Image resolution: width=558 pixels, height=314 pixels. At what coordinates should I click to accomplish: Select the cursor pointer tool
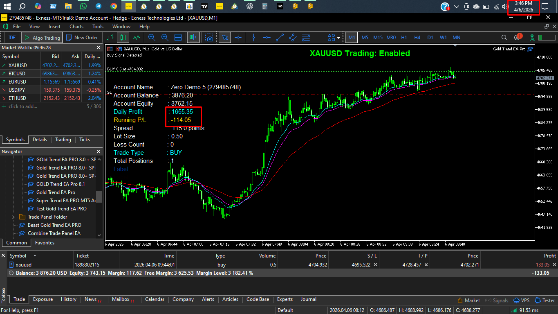(x=225, y=38)
